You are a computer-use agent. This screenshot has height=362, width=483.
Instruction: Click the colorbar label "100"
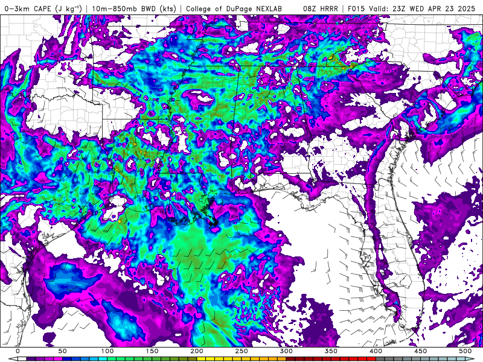(107, 351)
